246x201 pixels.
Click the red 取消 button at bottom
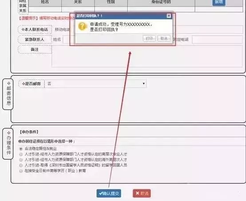pos(142,193)
